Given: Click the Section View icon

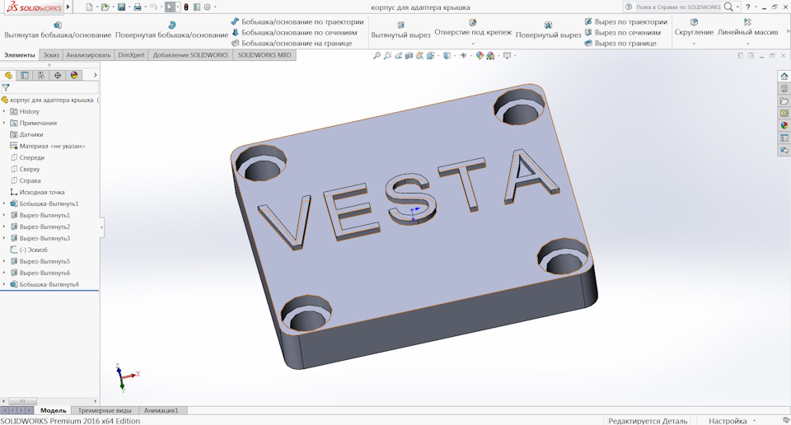Looking at the screenshot, I should click(x=409, y=55).
